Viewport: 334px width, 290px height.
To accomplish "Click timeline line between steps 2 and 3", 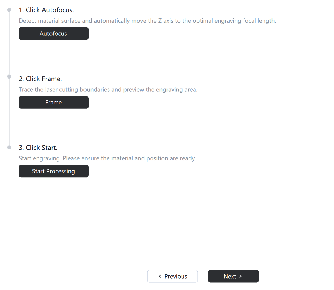I will pos(9,112).
